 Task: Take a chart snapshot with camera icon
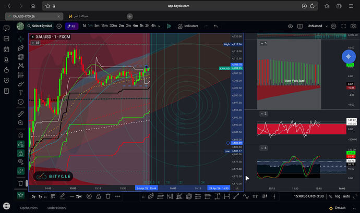(x=353, y=26)
